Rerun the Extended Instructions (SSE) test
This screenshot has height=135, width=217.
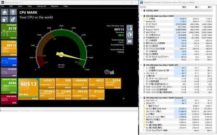click(68, 98)
